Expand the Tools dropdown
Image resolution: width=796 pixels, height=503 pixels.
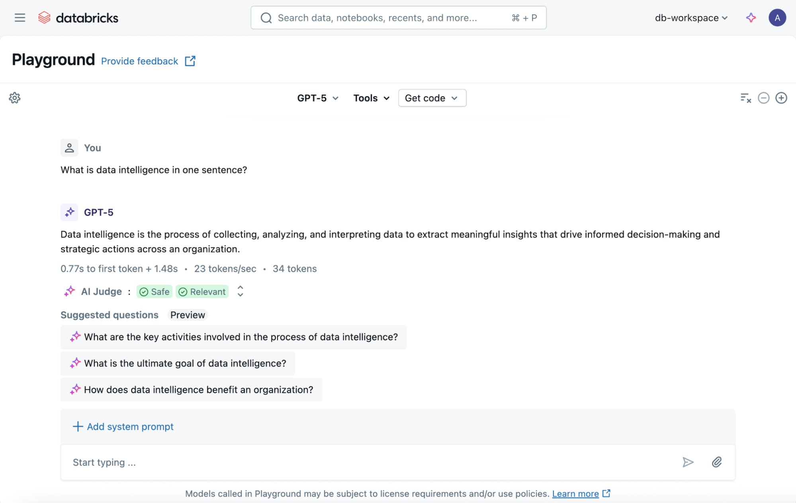pos(371,98)
